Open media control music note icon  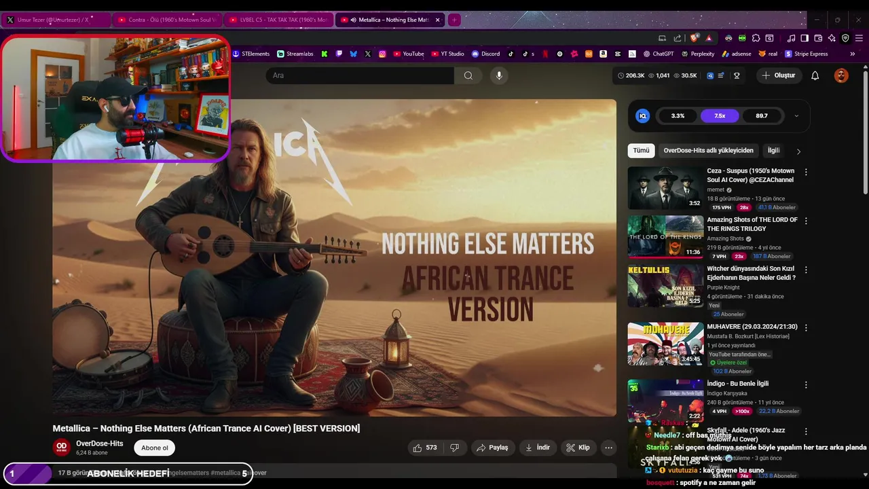[791, 38]
